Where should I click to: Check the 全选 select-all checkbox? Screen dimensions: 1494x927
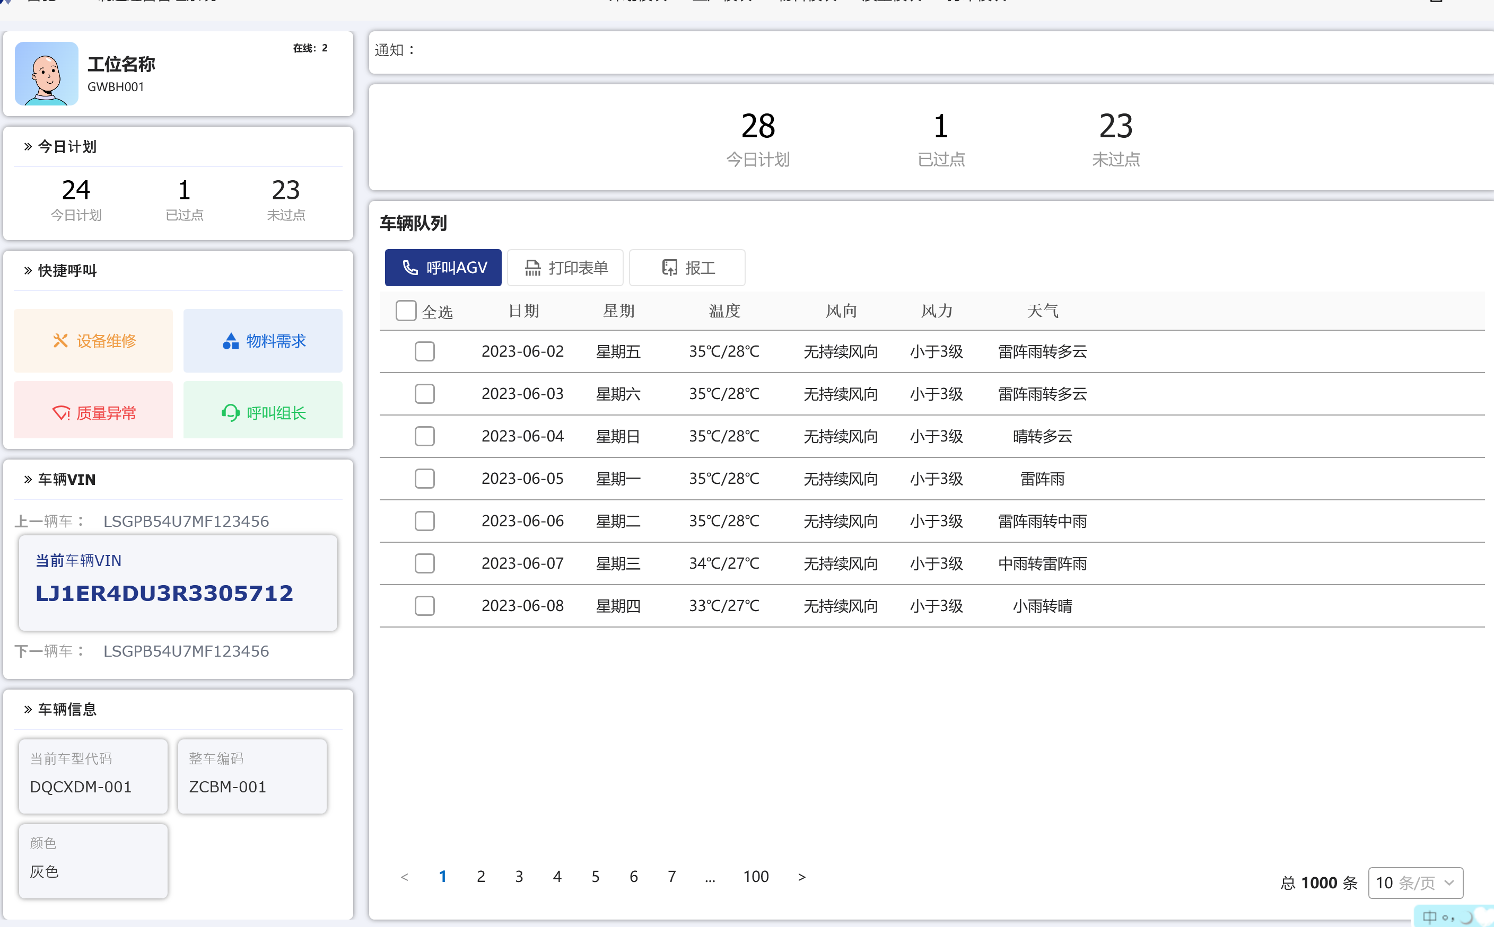tap(406, 311)
